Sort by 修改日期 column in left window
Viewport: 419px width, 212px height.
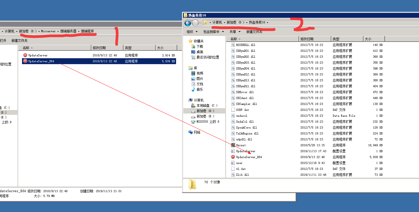coord(107,48)
